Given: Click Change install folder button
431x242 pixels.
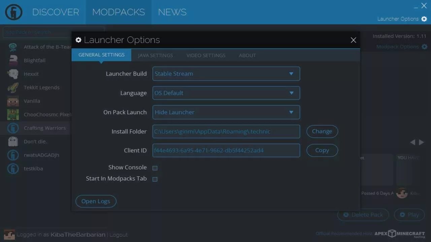Looking at the screenshot, I should pos(322,131).
